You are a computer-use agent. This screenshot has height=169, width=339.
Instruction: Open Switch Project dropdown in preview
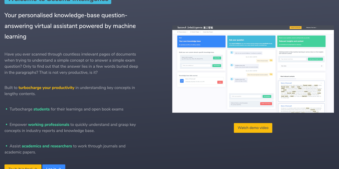coord(195,32)
